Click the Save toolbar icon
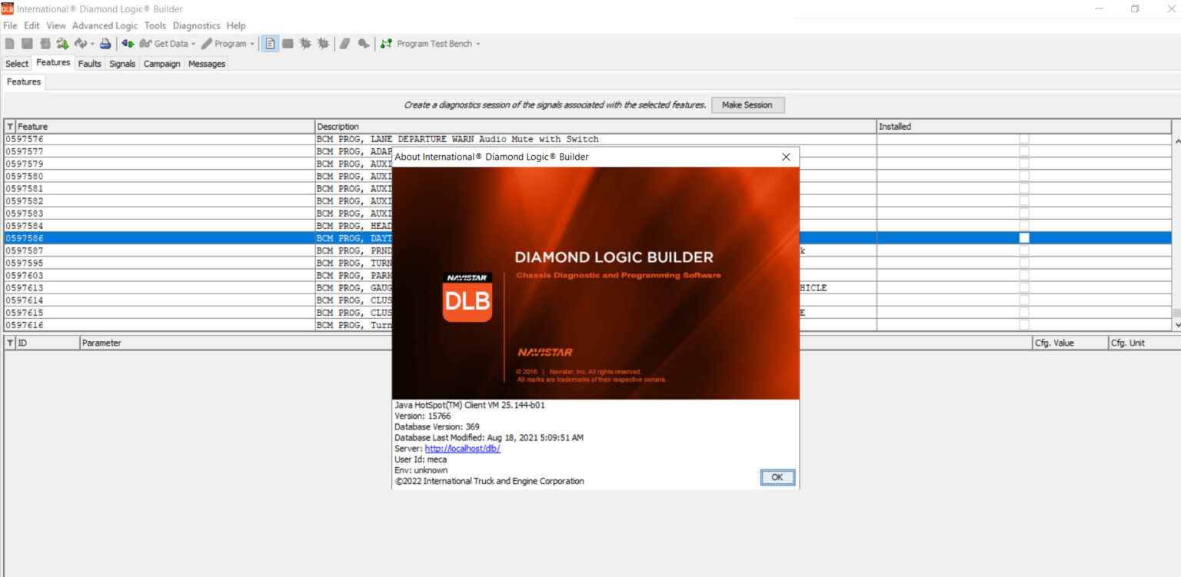Image resolution: width=1181 pixels, height=577 pixels. 26,44
